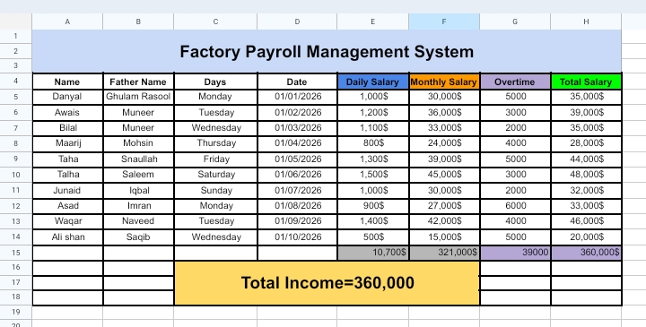Select the overtime total cell 39000

coord(515,253)
